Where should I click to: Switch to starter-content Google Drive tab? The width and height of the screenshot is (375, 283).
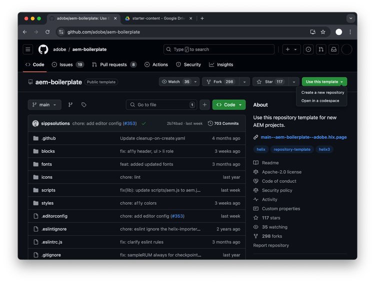[158, 18]
